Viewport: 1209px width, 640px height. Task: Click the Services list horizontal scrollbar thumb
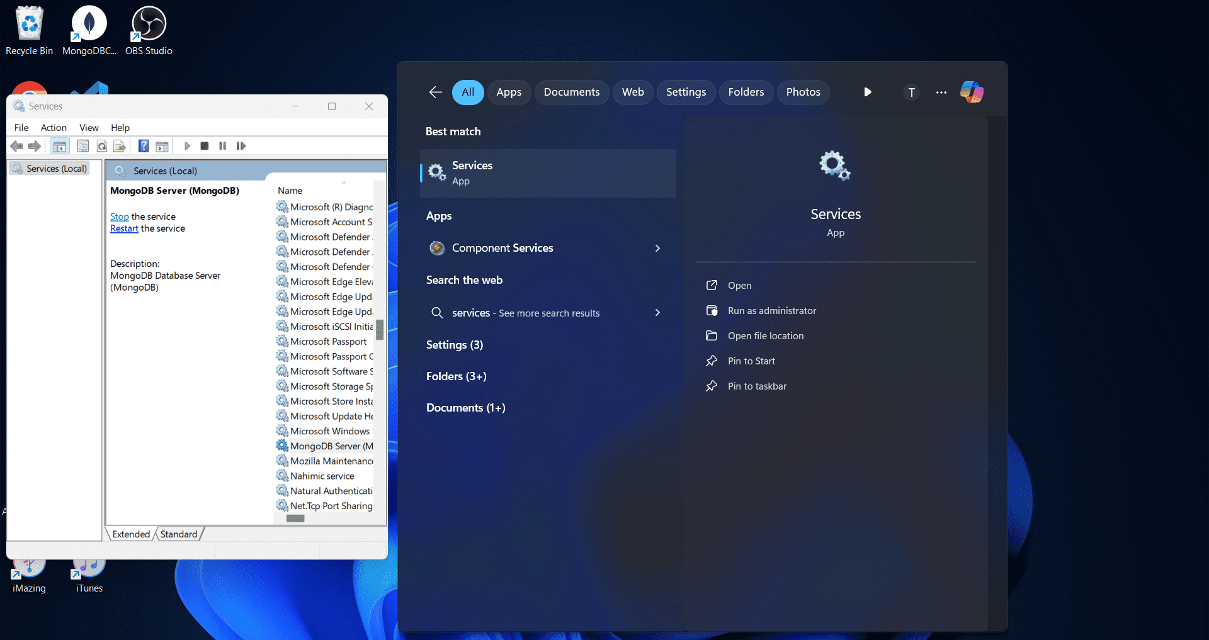pos(295,519)
